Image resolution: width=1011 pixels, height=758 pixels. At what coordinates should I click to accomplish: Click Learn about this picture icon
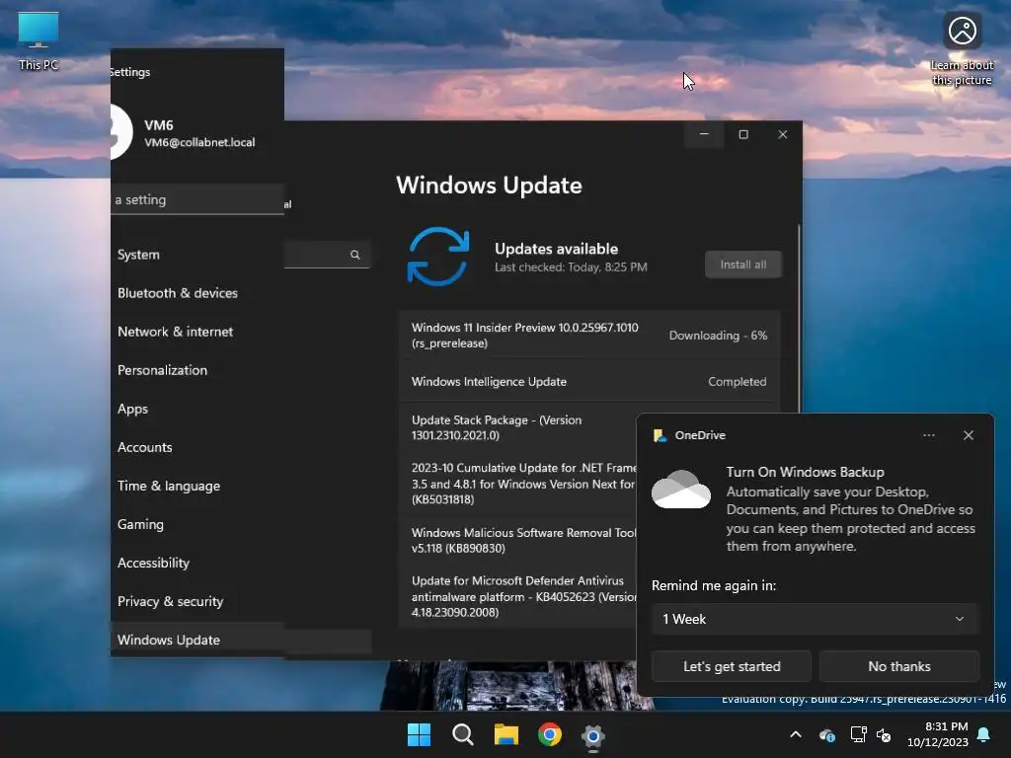(962, 48)
